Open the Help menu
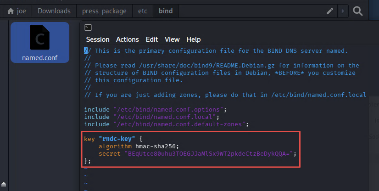 click(x=193, y=39)
